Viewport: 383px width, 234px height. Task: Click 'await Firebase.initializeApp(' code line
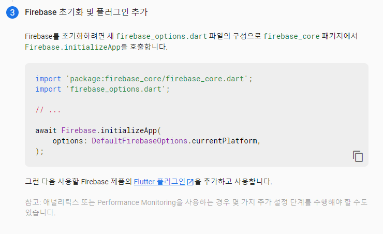click(98, 130)
